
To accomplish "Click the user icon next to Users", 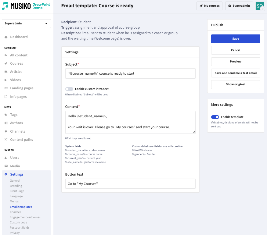I will 5,158.
